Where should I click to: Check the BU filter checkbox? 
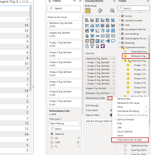click(52, 138)
